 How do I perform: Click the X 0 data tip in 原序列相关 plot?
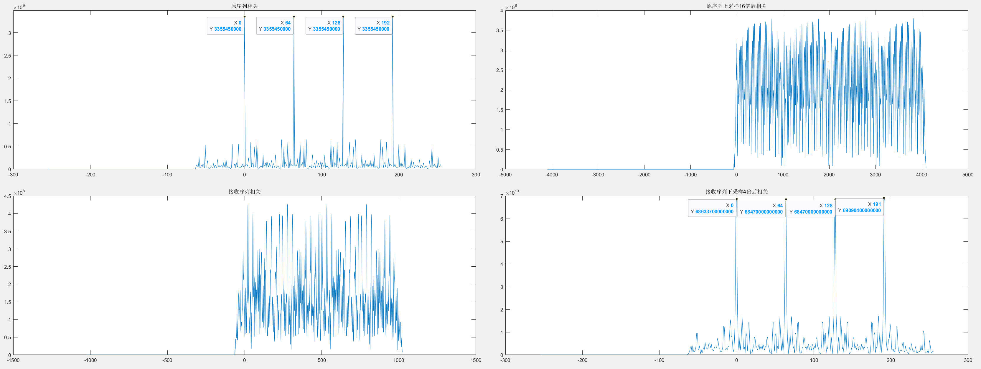click(225, 26)
